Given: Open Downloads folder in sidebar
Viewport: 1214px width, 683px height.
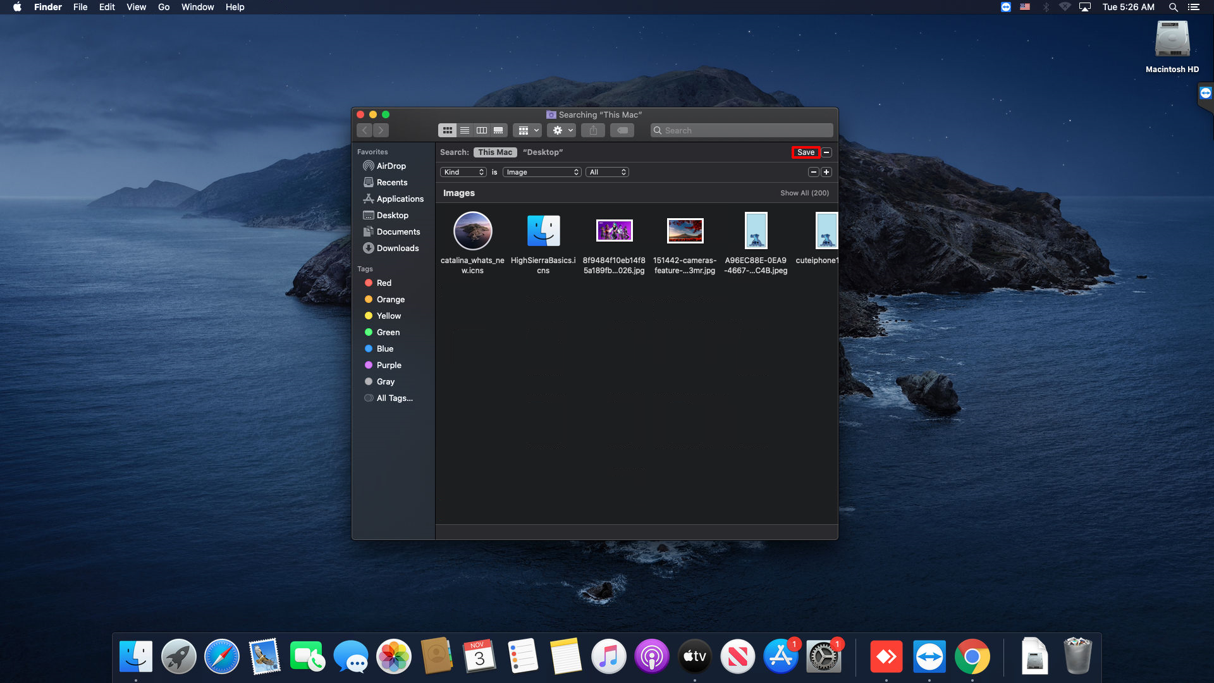Looking at the screenshot, I should tap(397, 248).
